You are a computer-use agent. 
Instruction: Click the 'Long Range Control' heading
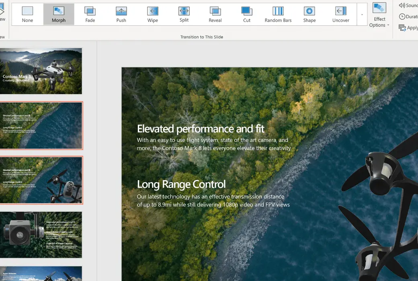(181, 184)
